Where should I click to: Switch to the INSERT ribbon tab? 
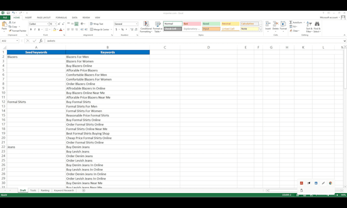[x=29, y=17]
